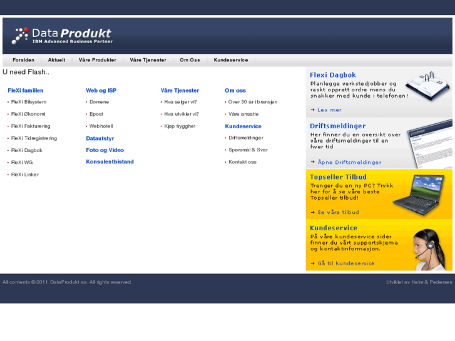Open the Konsulentbistand link
The image size is (455, 341).
click(x=110, y=161)
